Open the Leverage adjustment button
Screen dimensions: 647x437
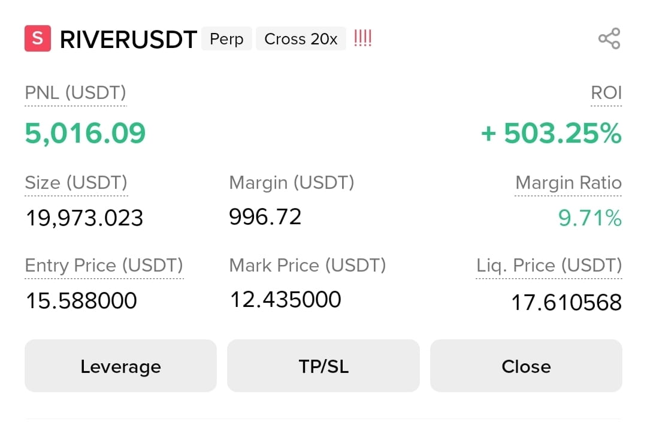coord(120,366)
